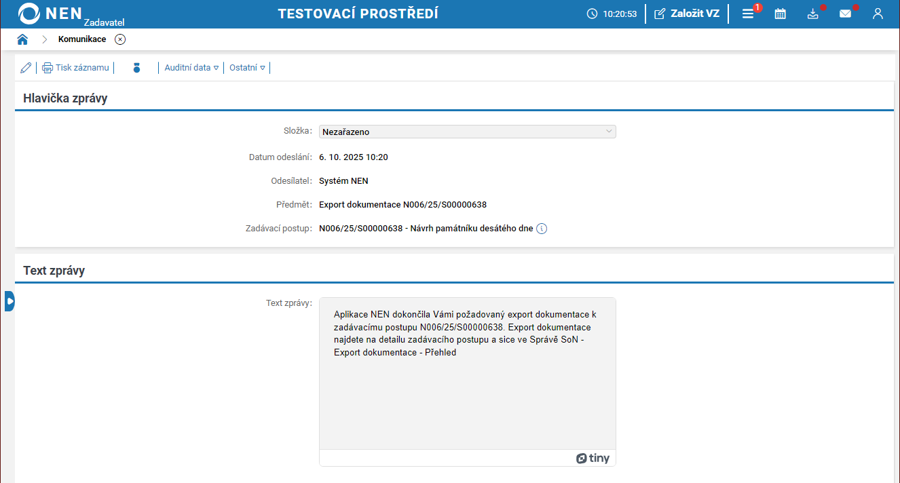Screen dimensions: 900x483
Task: Click the pencil edit icon
Action: click(26, 68)
